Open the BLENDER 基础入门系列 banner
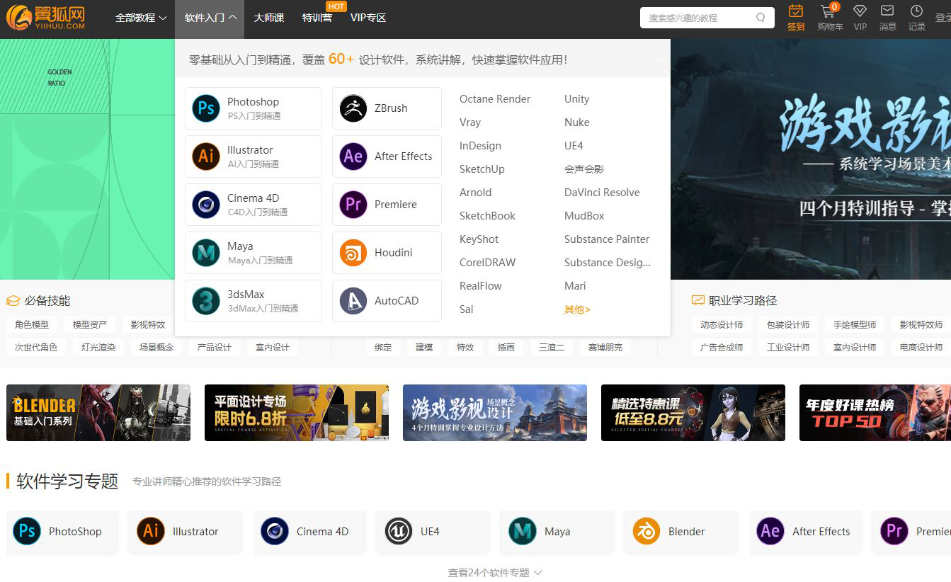951x582 pixels. [x=98, y=413]
